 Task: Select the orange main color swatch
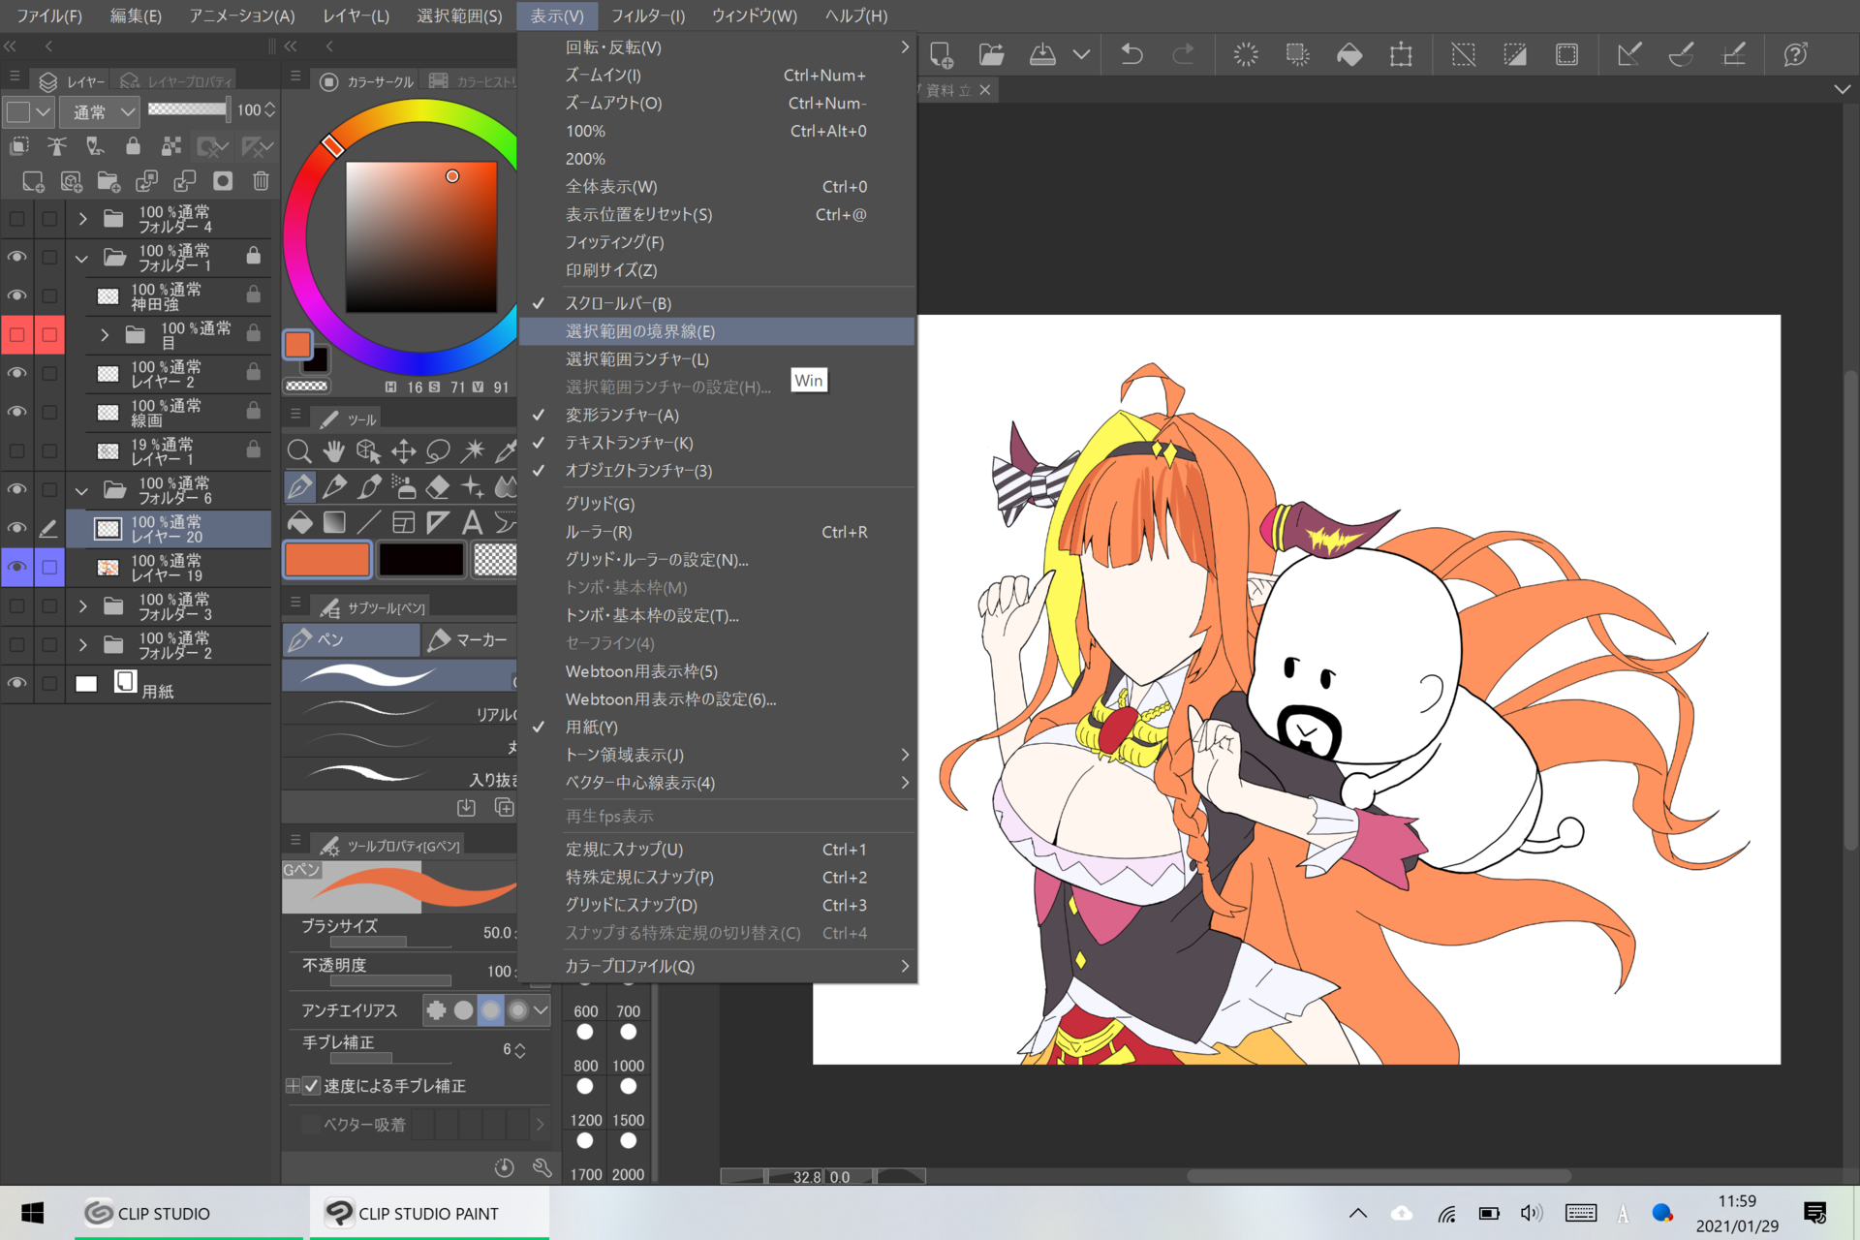326,559
